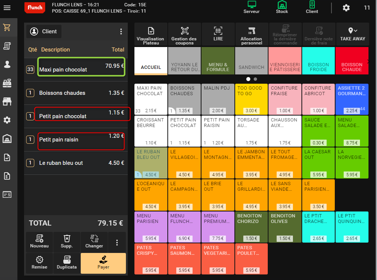
Task: Go to second product page dot
Action: [x=255, y=79]
